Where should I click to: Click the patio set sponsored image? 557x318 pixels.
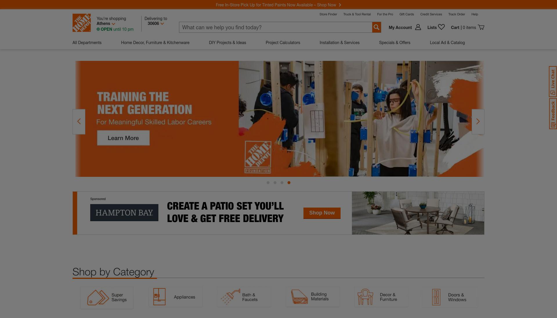[418, 213]
